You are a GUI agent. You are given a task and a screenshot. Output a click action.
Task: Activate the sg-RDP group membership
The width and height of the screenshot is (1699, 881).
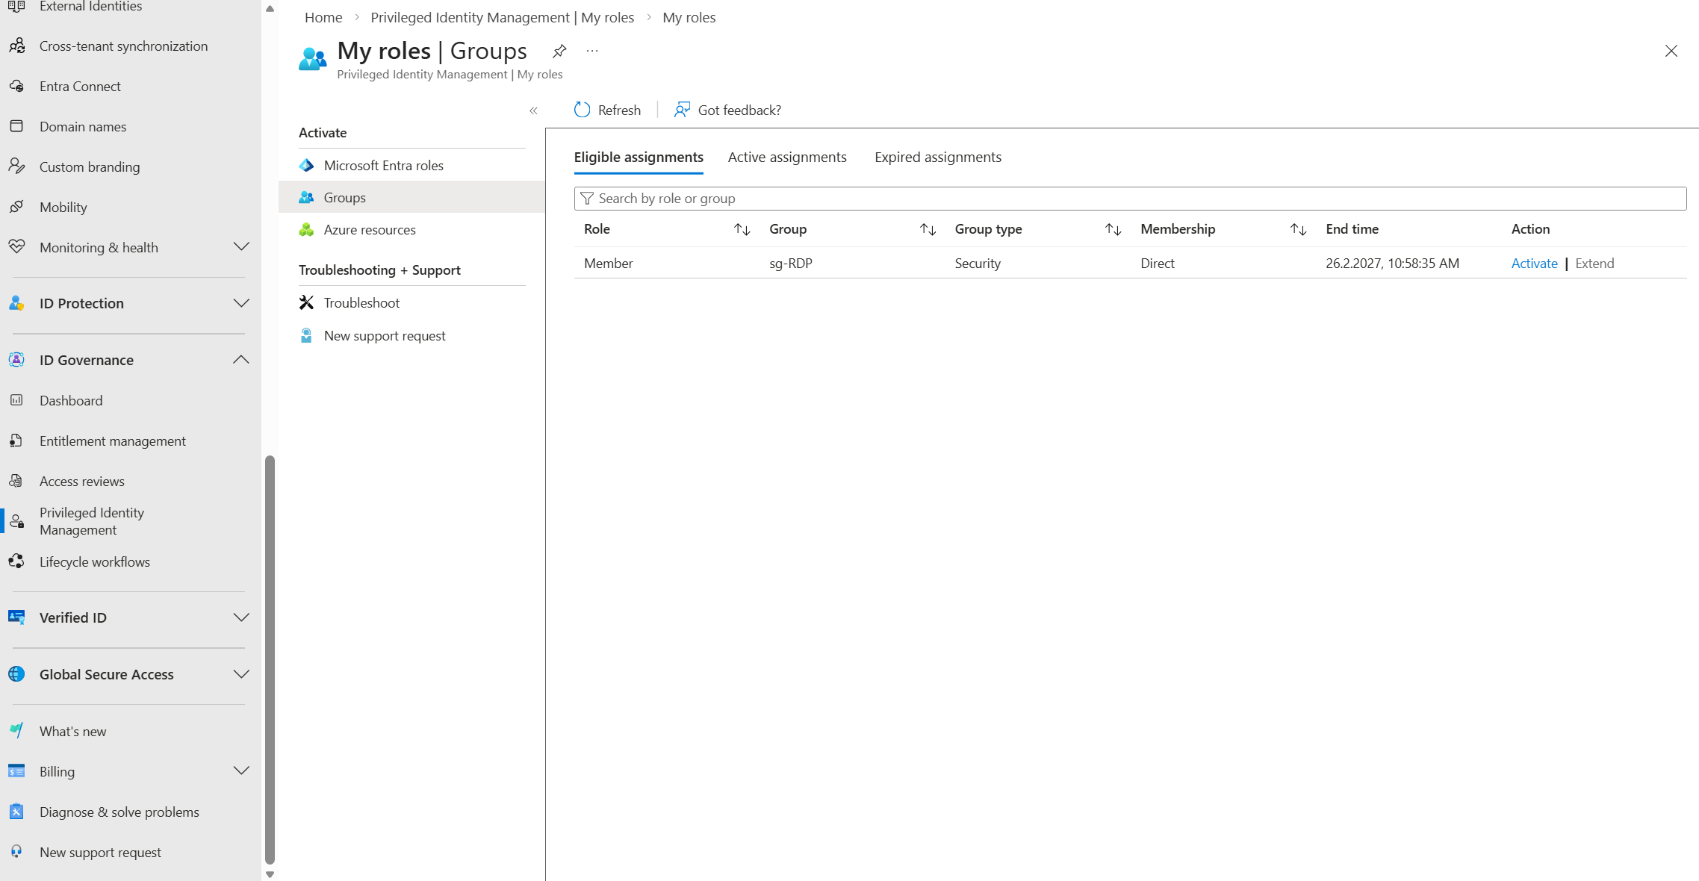tap(1534, 263)
